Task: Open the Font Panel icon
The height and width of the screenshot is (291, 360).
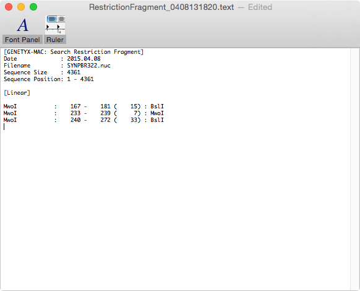Action: click(x=22, y=25)
